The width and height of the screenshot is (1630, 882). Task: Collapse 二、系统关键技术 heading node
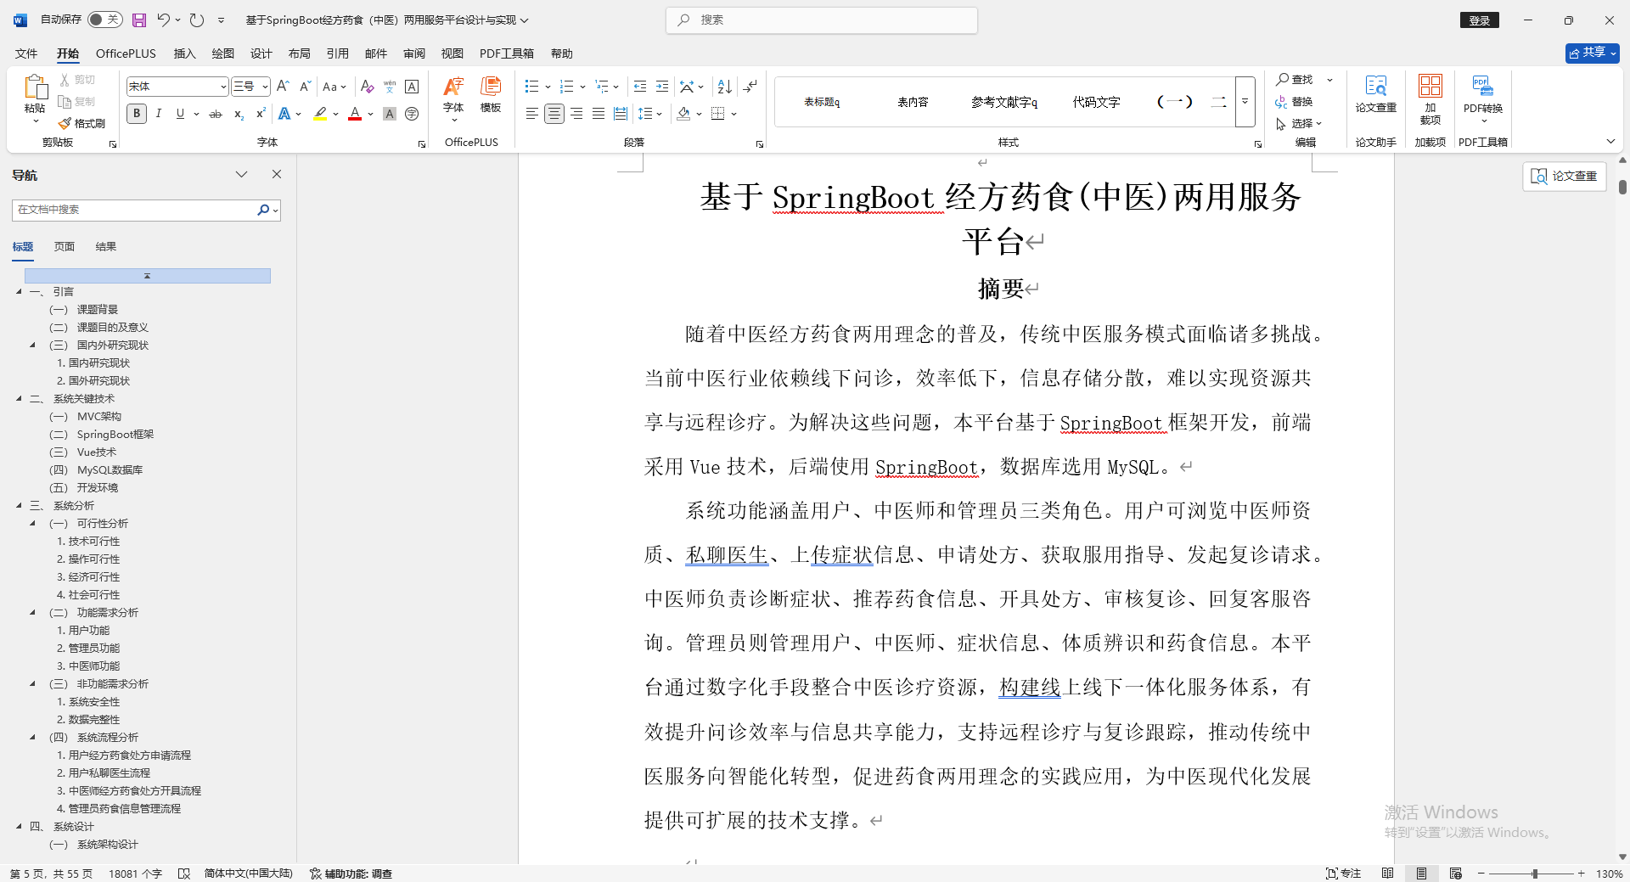(20, 399)
